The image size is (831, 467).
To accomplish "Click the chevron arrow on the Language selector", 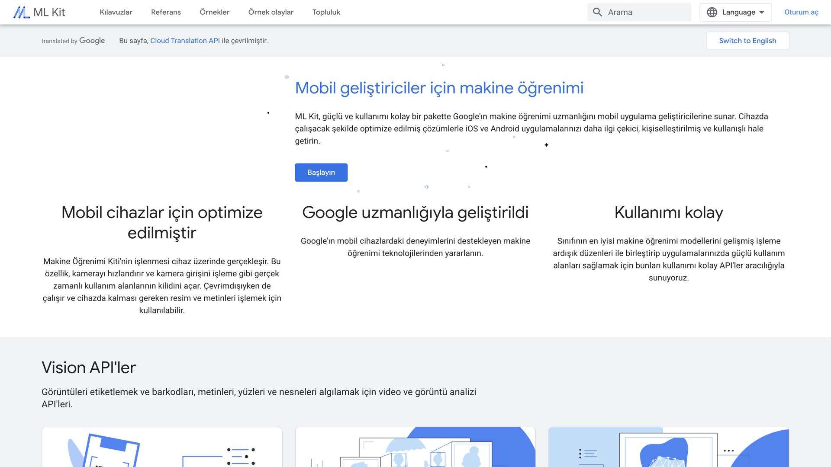I will tap(762, 12).
